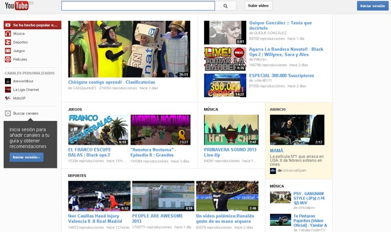The image size is (391, 232).
Task: Select Deportes in the sidebar guide
Action: (x=20, y=42)
